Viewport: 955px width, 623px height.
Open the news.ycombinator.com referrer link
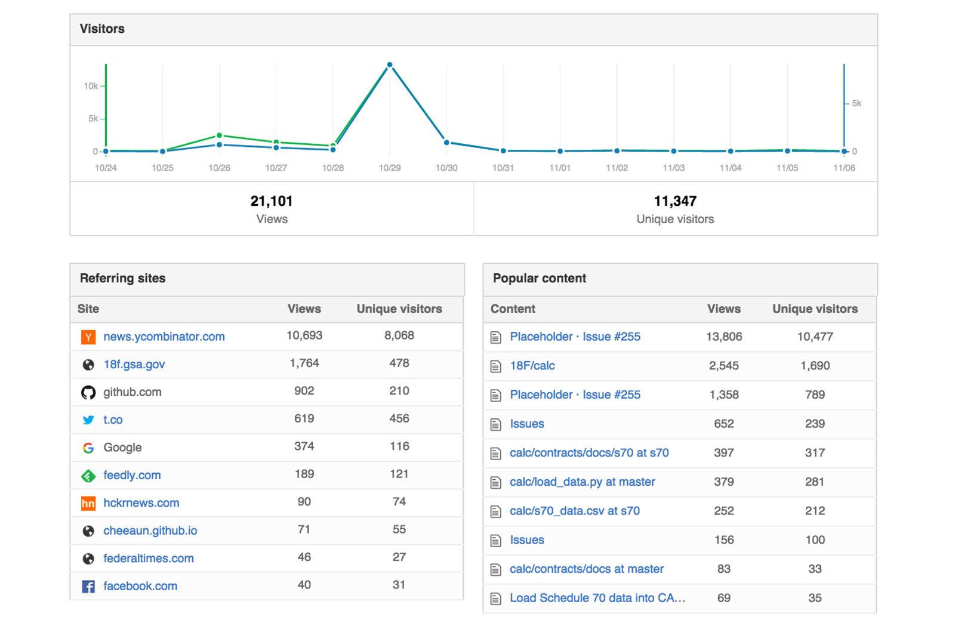pos(164,337)
